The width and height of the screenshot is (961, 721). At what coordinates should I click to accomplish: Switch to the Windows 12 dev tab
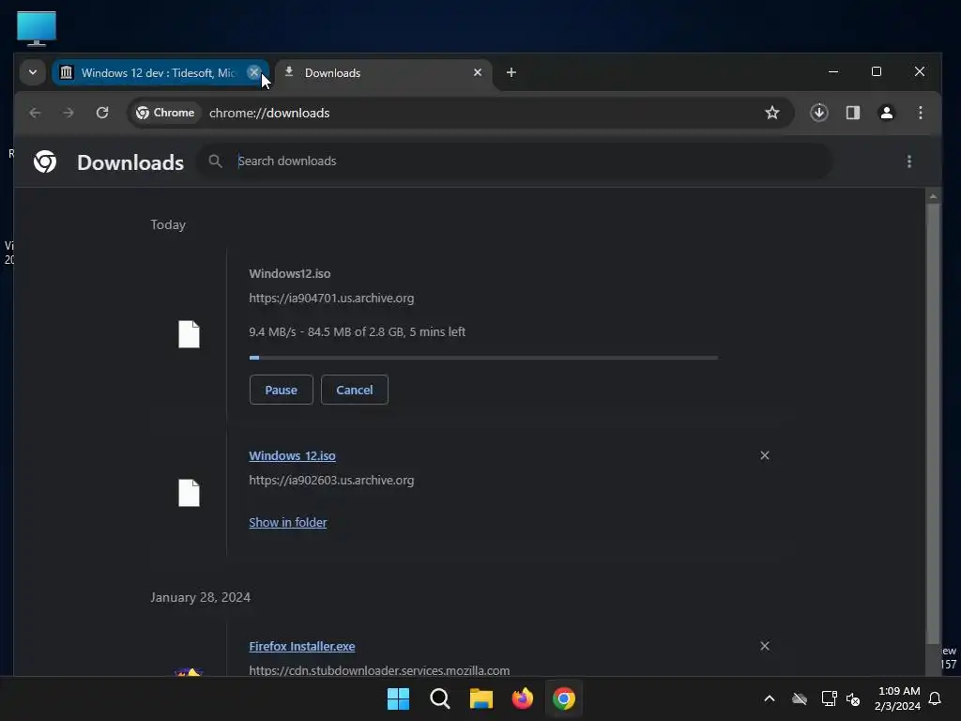160,73
